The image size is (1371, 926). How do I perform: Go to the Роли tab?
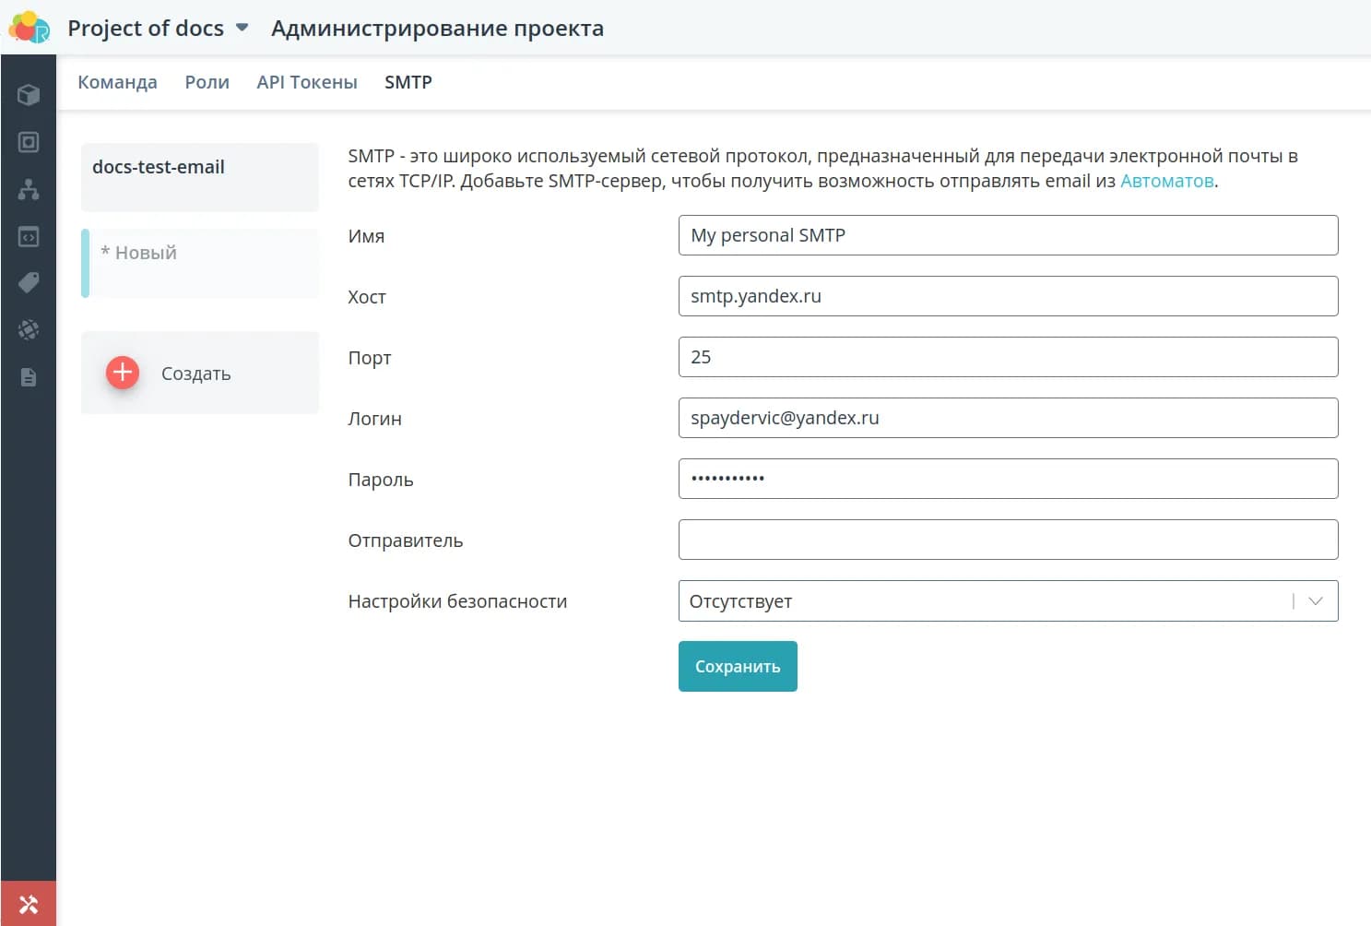pyautogui.click(x=207, y=82)
